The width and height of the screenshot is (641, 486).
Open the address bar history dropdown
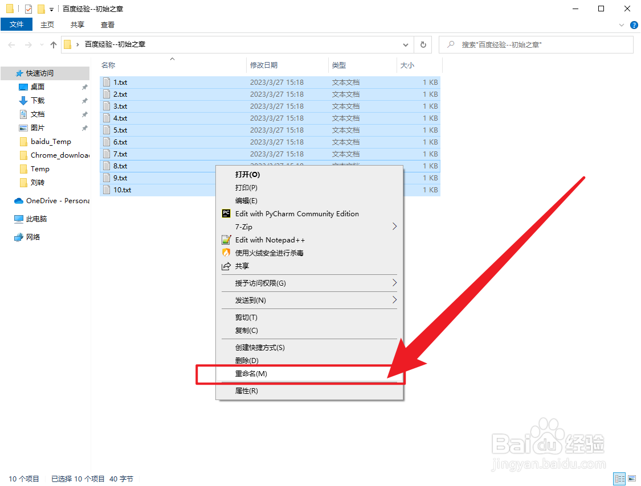point(405,44)
